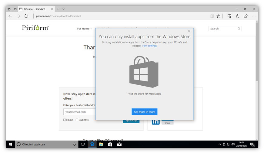The height and width of the screenshot is (154, 264).
Task: Click the email address field
Action: (79, 112)
